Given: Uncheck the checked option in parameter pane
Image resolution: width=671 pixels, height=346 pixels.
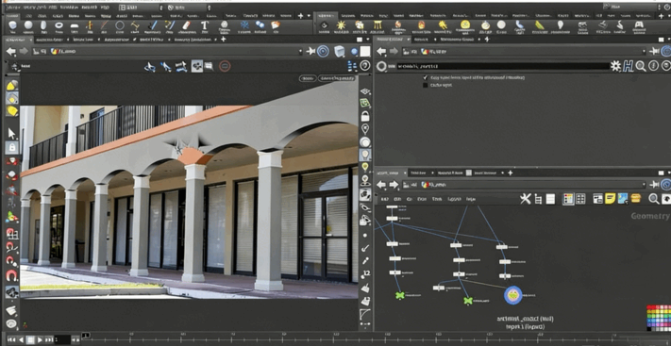Looking at the screenshot, I should 426,78.
